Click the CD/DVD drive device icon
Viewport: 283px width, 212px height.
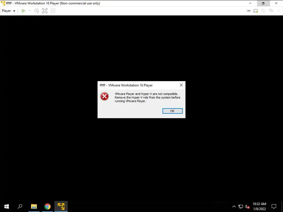tap(263, 11)
